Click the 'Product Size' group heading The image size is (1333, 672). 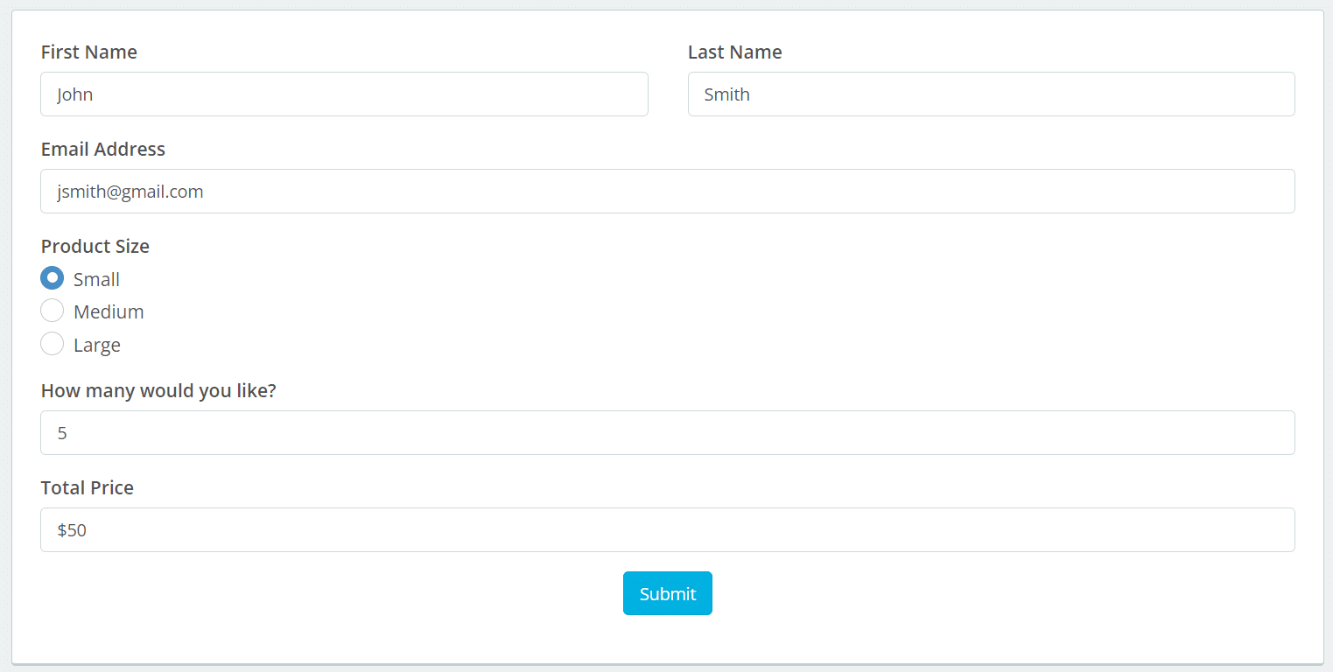click(95, 246)
